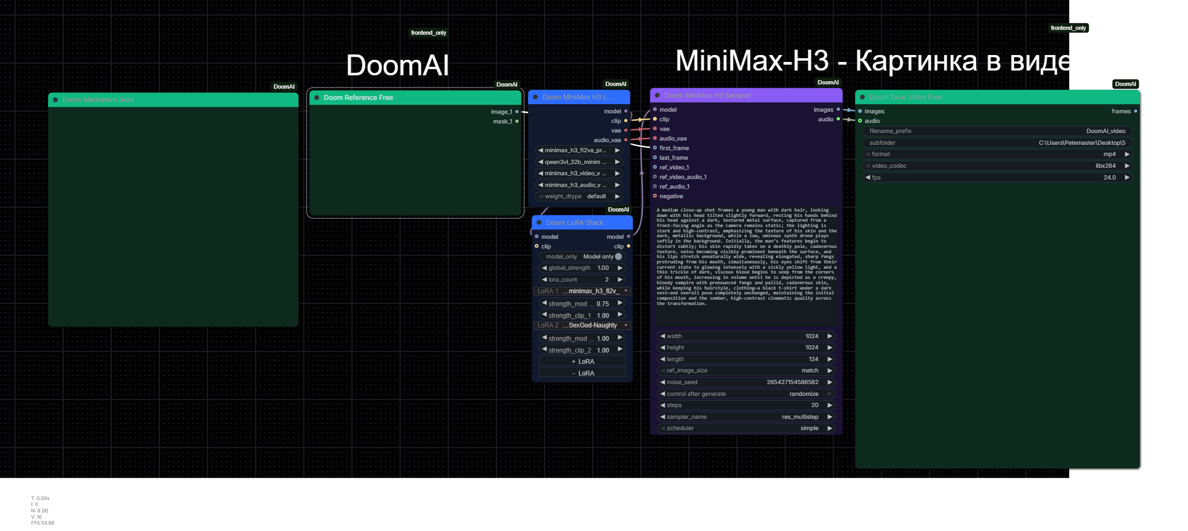Open the LoRA 1 minimax_h3_fl2v dropdown

click(582, 291)
